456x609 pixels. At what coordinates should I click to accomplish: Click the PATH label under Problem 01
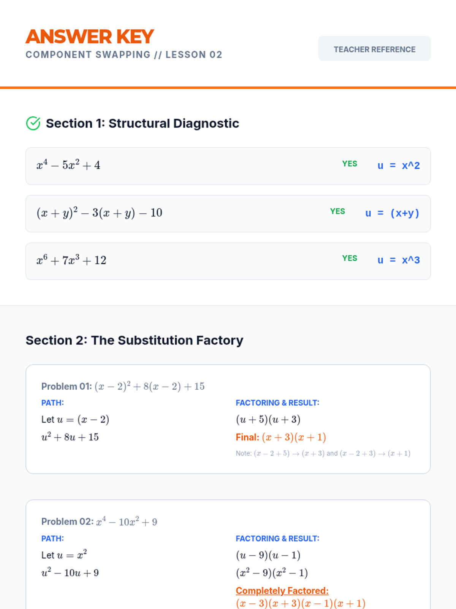point(52,403)
